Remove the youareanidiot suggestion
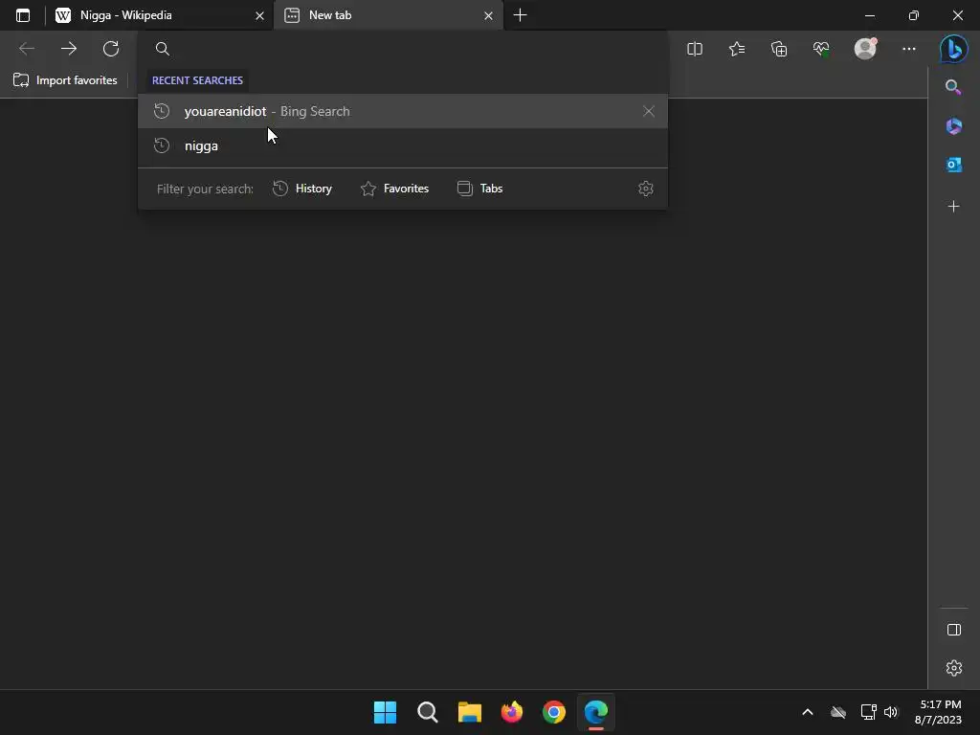Image resolution: width=980 pixels, height=735 pixels. pos(648,111)
